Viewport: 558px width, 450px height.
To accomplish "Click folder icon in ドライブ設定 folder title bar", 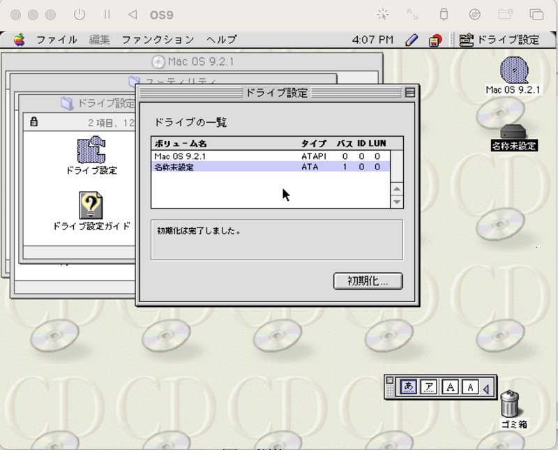I will 66,103.
